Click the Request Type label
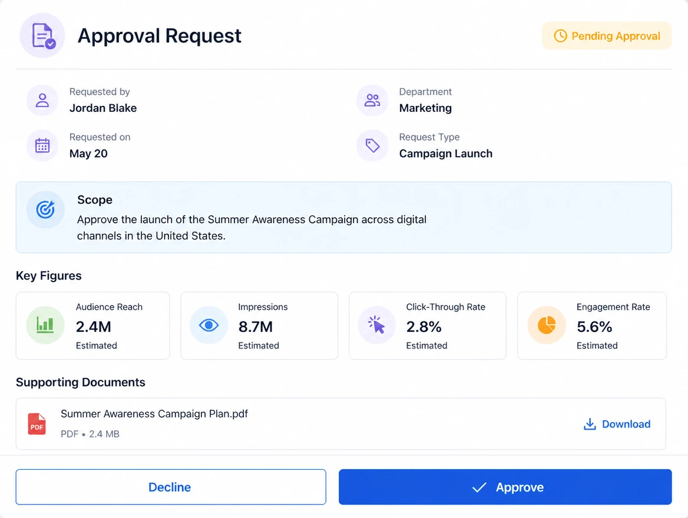 (x=429, y=137)
